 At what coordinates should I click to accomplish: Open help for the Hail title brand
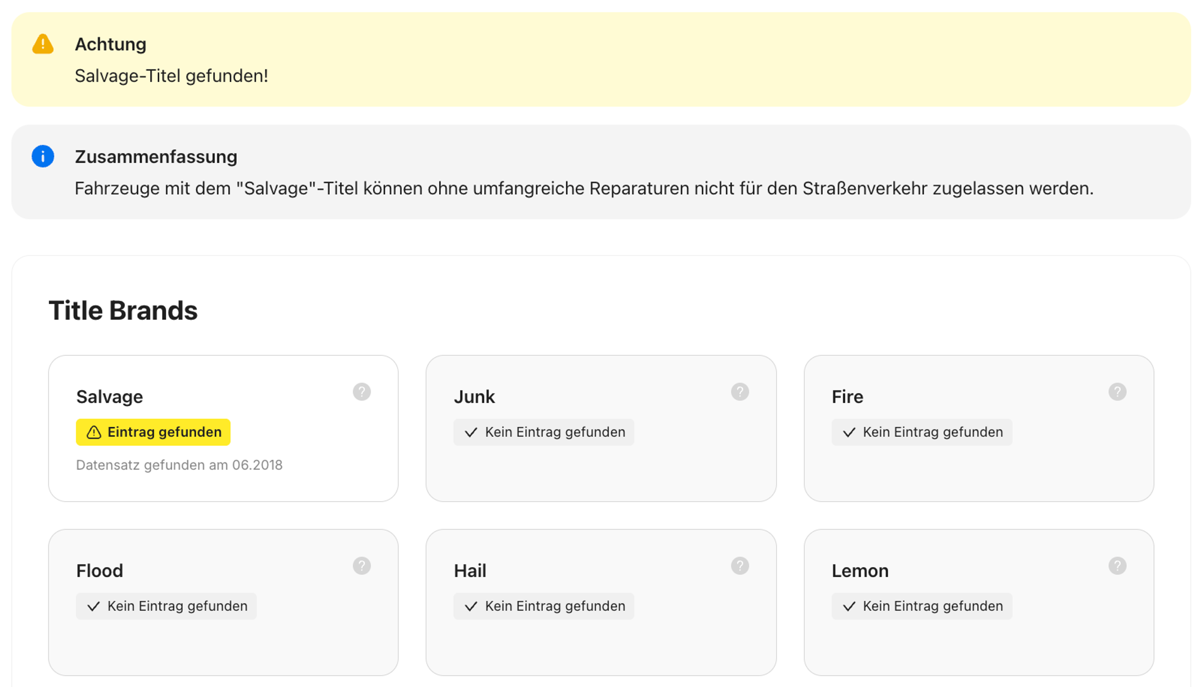coord(740,565)
